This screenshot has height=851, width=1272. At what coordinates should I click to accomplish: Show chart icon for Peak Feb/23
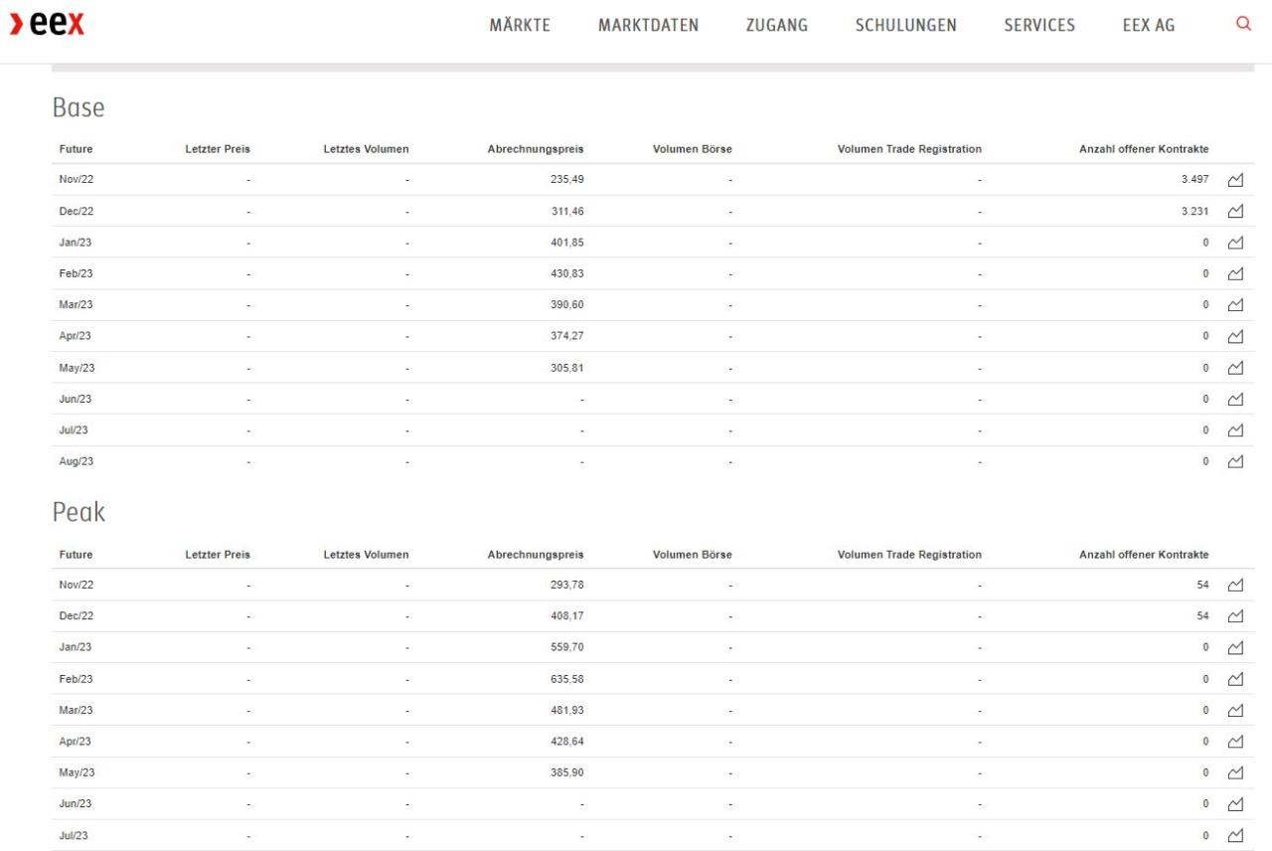(1235, 679)
